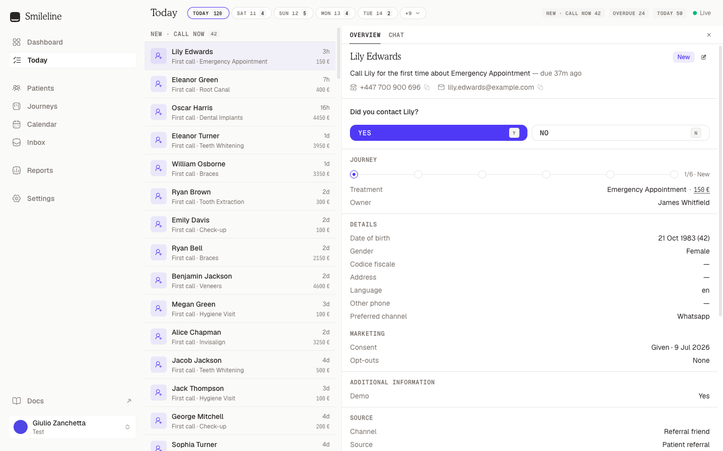723x451 pixels.
Task: Expand the +9 more days dropdown
Action: pos(413,13)
